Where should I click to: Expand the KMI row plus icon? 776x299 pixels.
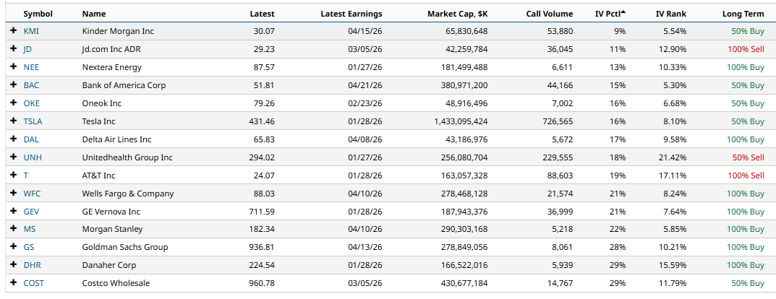point(13,31)
